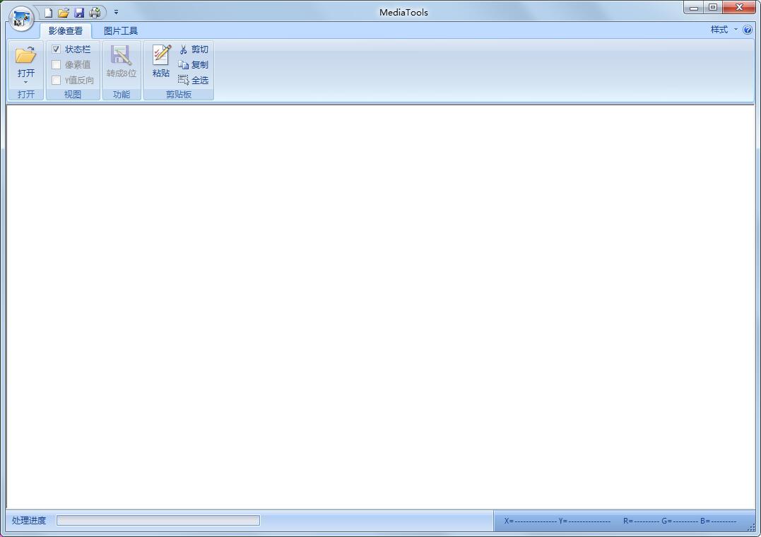This screenshot has height=537, width=761.
Task: Click the 粘贴 paste icon
Action: click(x=161, y=54)
